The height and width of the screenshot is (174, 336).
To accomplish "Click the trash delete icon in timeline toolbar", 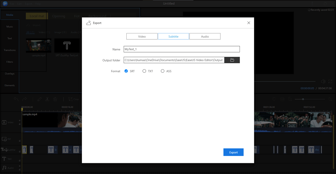I will point(55,99).
